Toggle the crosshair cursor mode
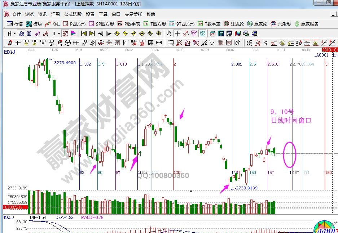 177,33
